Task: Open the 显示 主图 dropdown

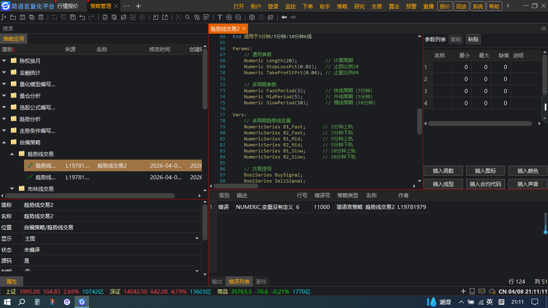Action: click(x=197, y=239)
